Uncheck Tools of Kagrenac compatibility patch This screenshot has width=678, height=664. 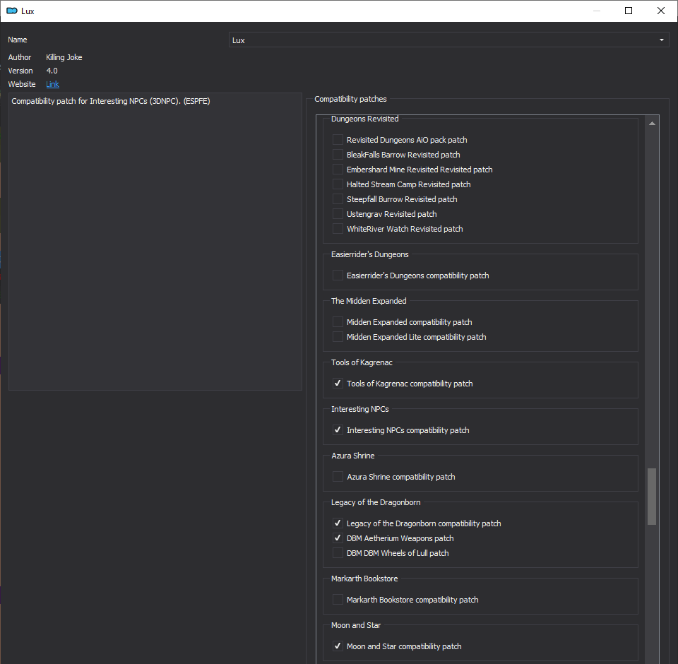338,384
